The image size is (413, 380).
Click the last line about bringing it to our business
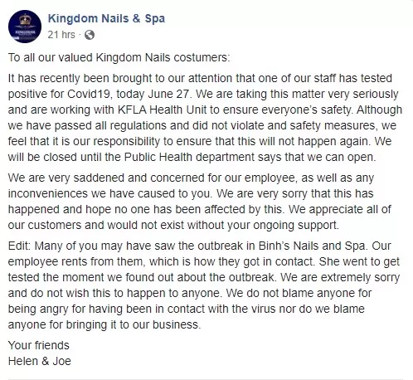(x=104, y=324)
